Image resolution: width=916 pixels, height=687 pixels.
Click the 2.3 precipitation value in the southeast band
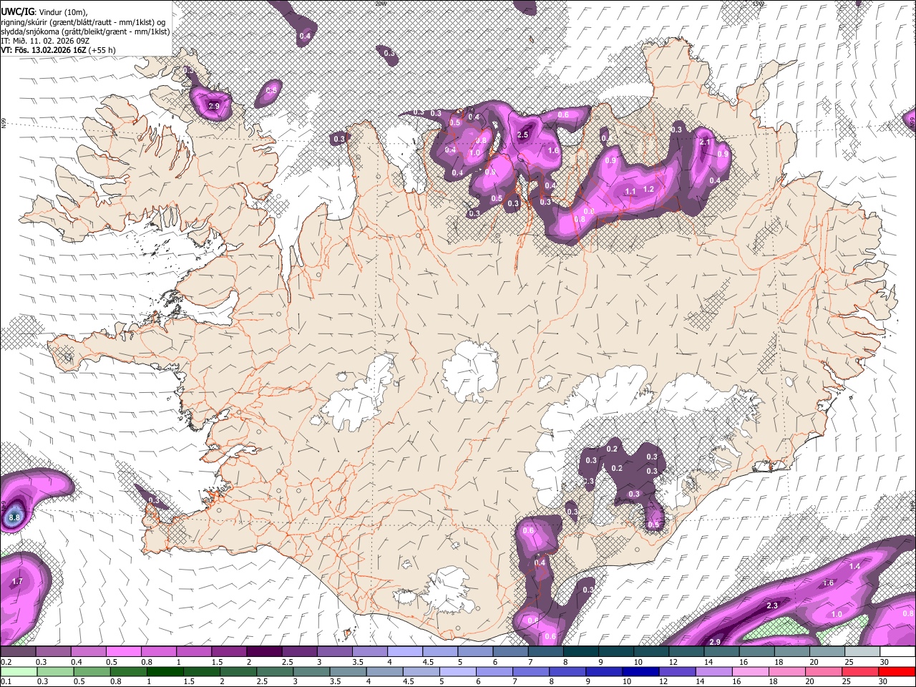[772, 606]
